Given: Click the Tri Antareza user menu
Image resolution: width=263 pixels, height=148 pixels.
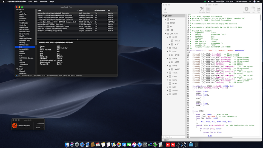Looking at the screenshot, I should pyautogui.click(x=242, y=2).
